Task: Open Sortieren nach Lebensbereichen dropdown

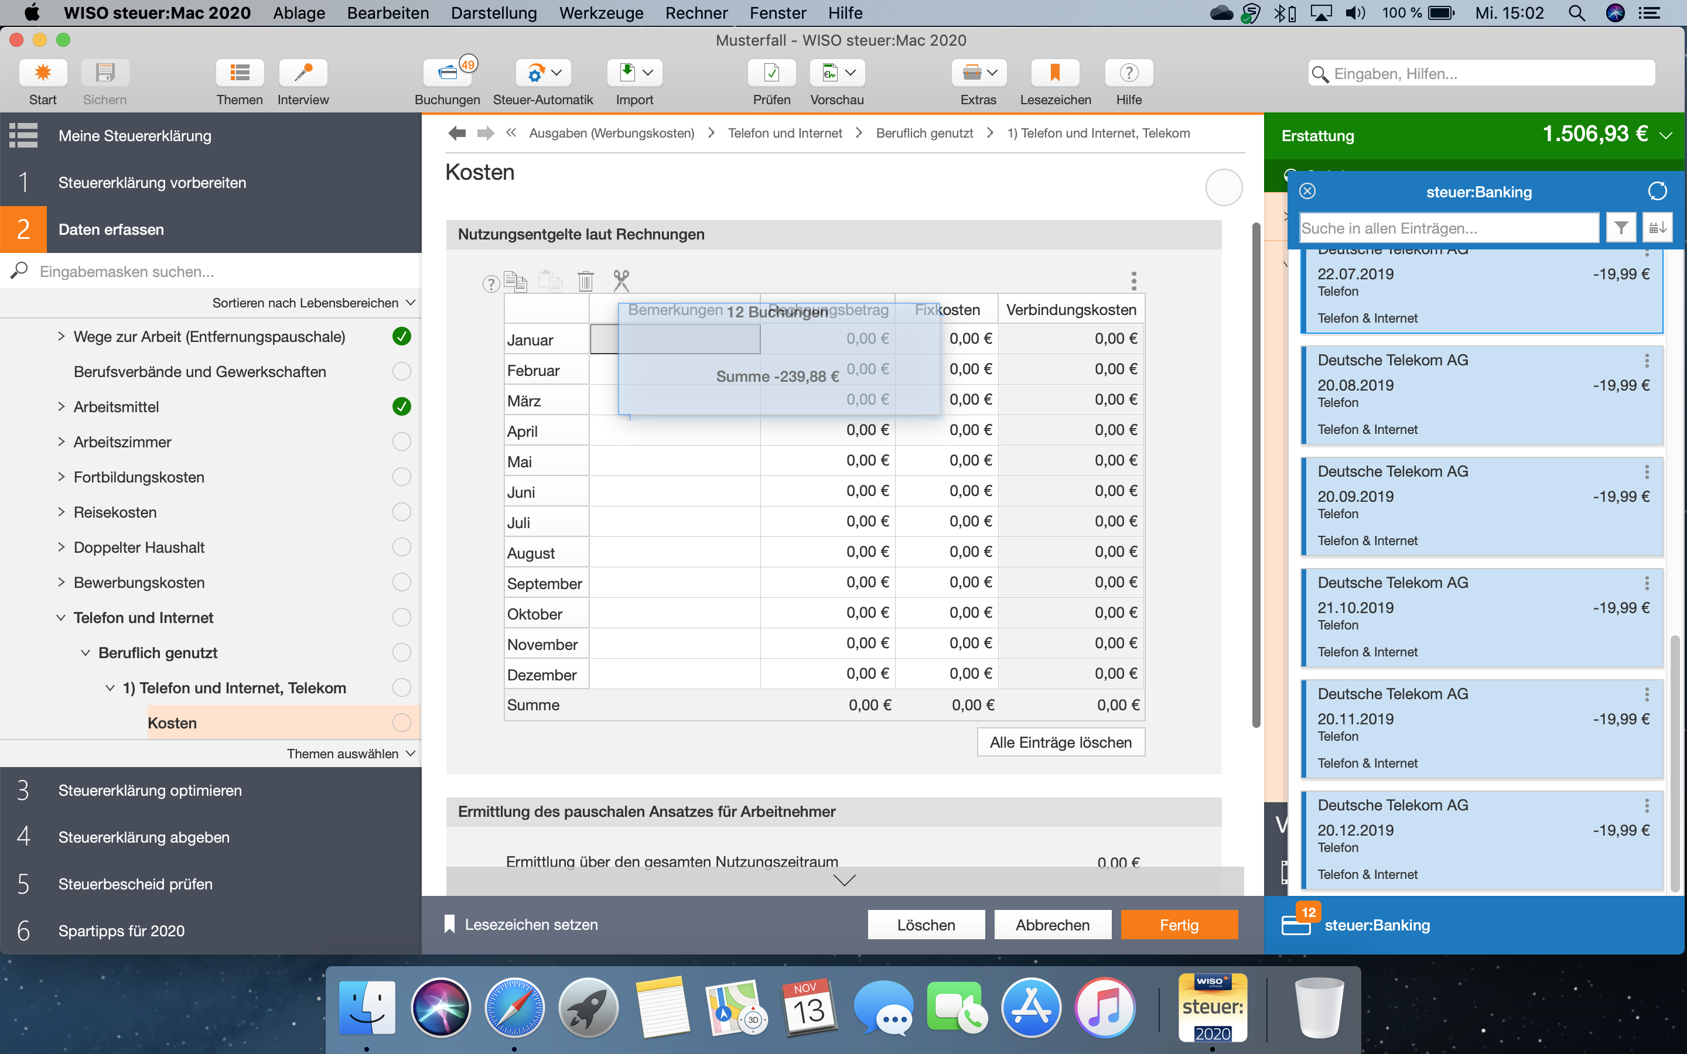Action: tap(314, 303)
